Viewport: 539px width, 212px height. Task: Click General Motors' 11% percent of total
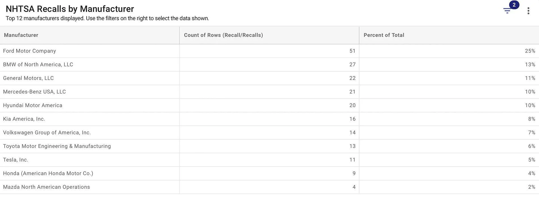tap(530, 78)
